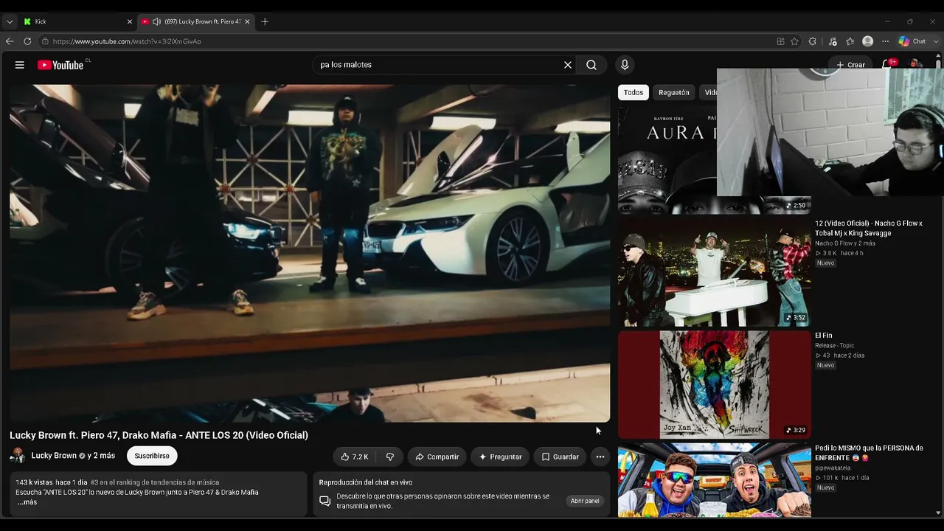Select the Lucky Brown YouTube tab
This screenshot has width=944, height=531.
pos(196,21)
